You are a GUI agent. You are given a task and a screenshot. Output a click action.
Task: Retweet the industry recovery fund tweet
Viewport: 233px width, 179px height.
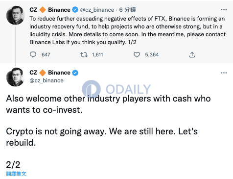point(84,54)
